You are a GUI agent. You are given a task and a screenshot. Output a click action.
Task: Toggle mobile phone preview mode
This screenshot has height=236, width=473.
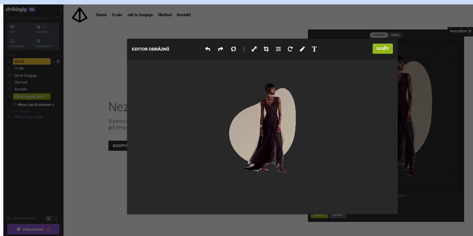point(56,218)
